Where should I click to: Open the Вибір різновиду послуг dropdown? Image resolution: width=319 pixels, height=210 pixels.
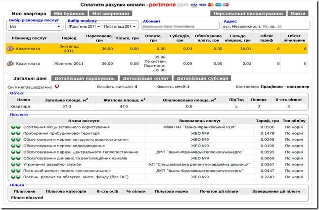(x=35, y=26)
